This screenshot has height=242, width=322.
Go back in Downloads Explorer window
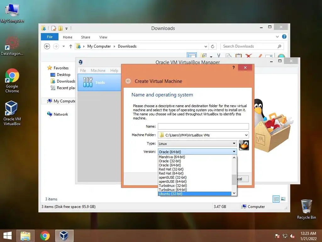47,46
